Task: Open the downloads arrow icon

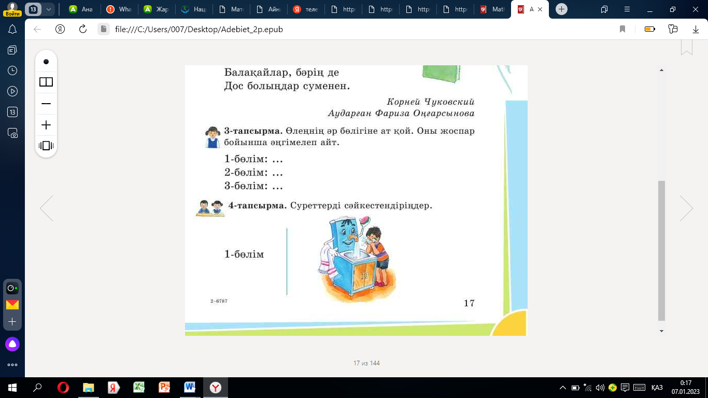Action: 696,29
